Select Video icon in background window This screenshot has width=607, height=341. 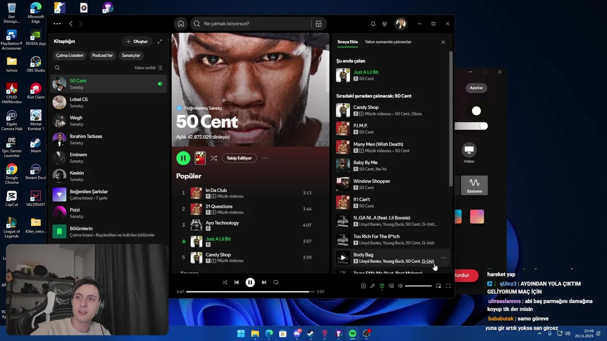[469, 153]
